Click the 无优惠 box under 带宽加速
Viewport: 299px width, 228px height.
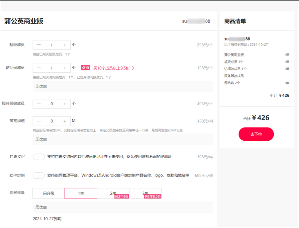coord(123,139)
